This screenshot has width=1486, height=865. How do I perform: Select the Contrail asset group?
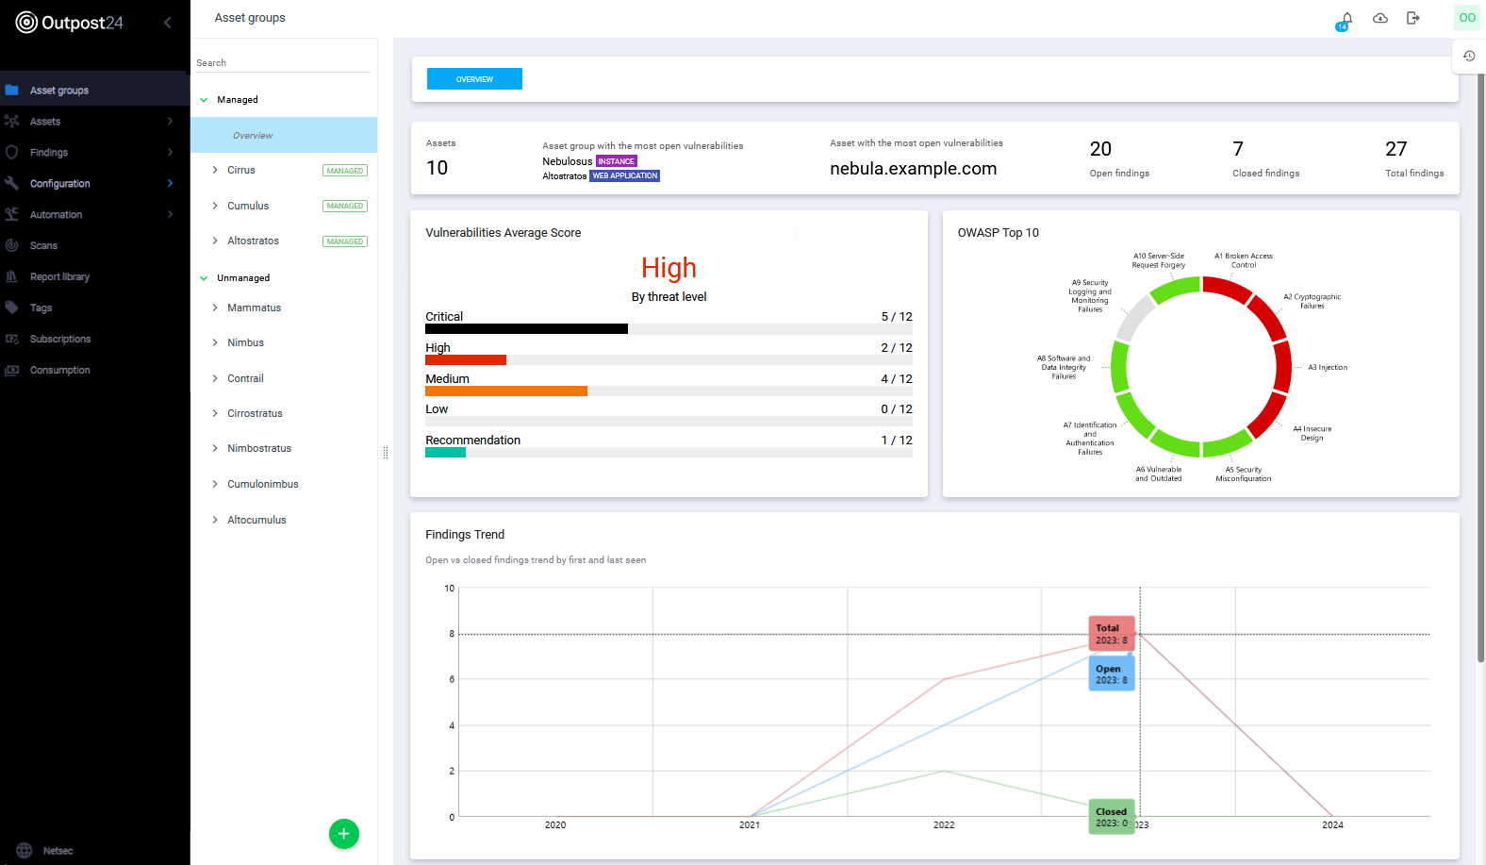[245, 378]
